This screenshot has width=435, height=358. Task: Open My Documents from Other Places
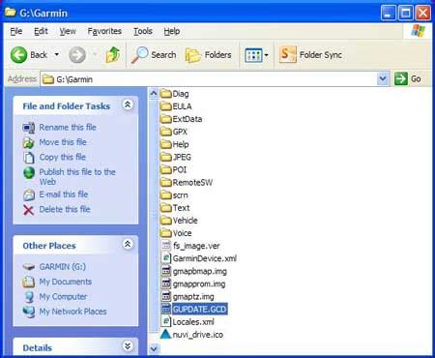[66, 282]
